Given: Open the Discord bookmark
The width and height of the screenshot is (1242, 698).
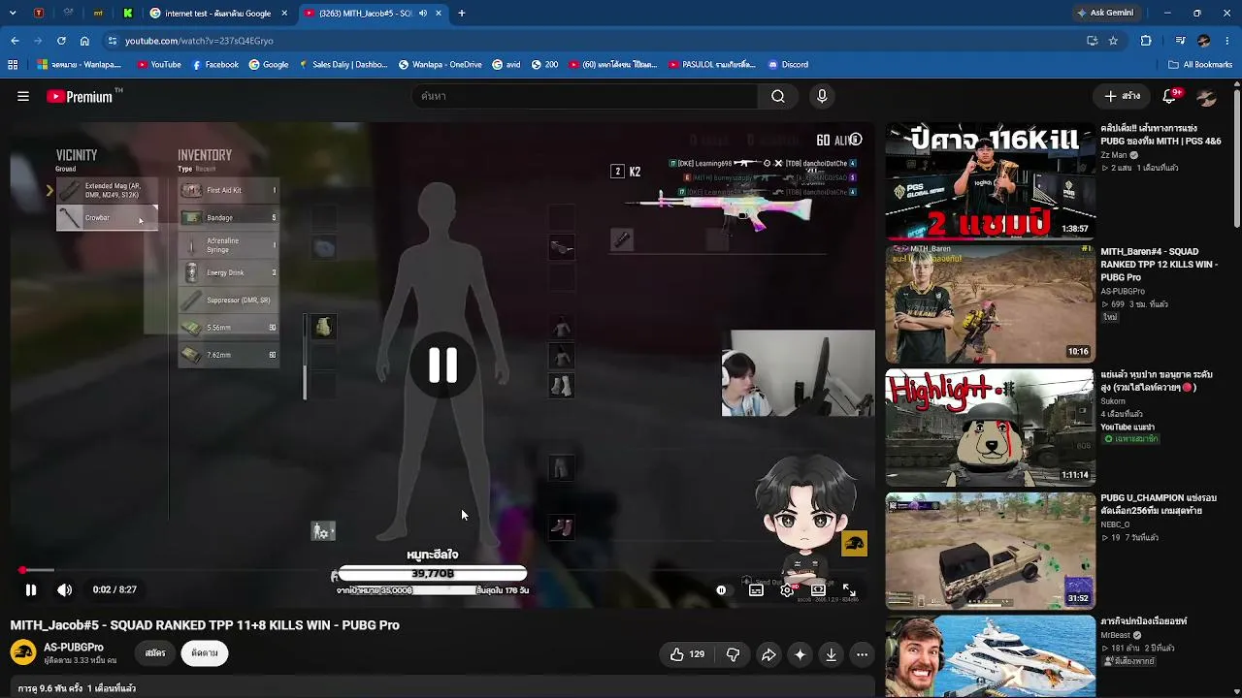Looking at the screenshot, I should point(788,65).
